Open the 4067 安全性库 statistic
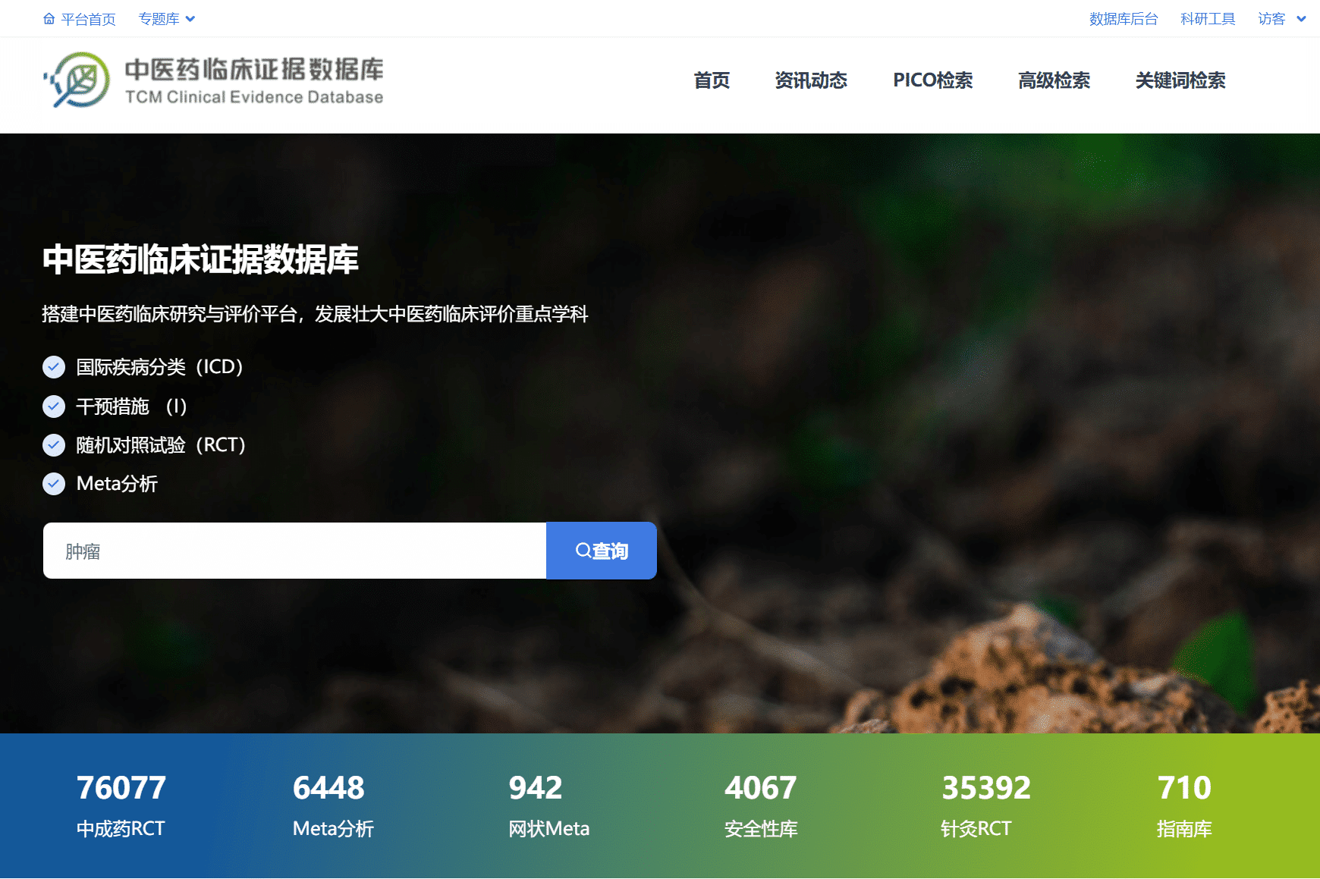 761,805
